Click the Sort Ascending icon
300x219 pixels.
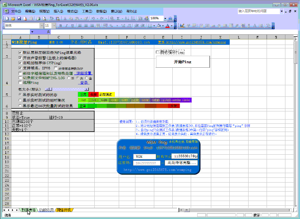pyautogui.click(x=127, y=18)
